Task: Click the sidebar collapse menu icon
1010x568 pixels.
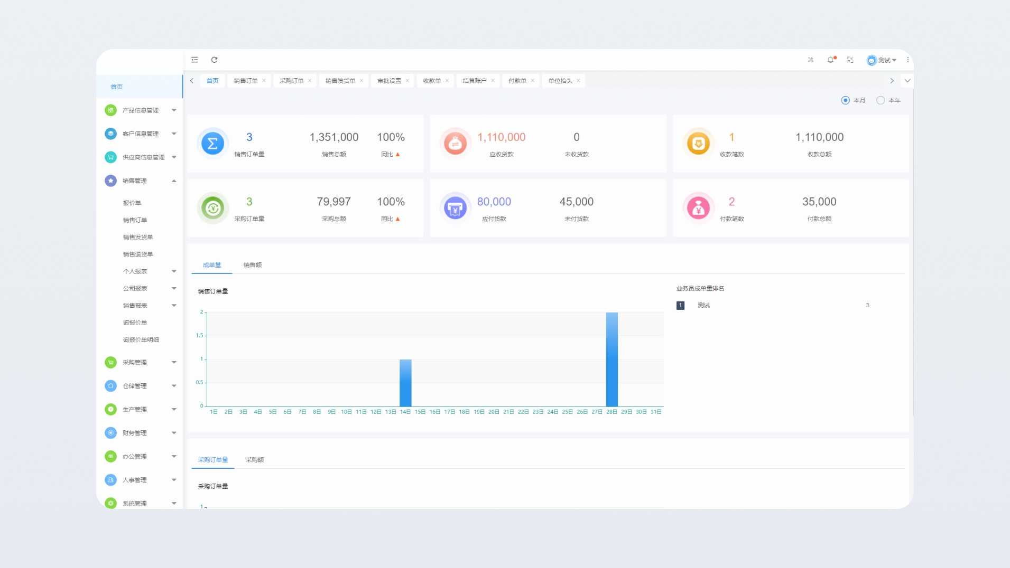Action: point(194,60)
